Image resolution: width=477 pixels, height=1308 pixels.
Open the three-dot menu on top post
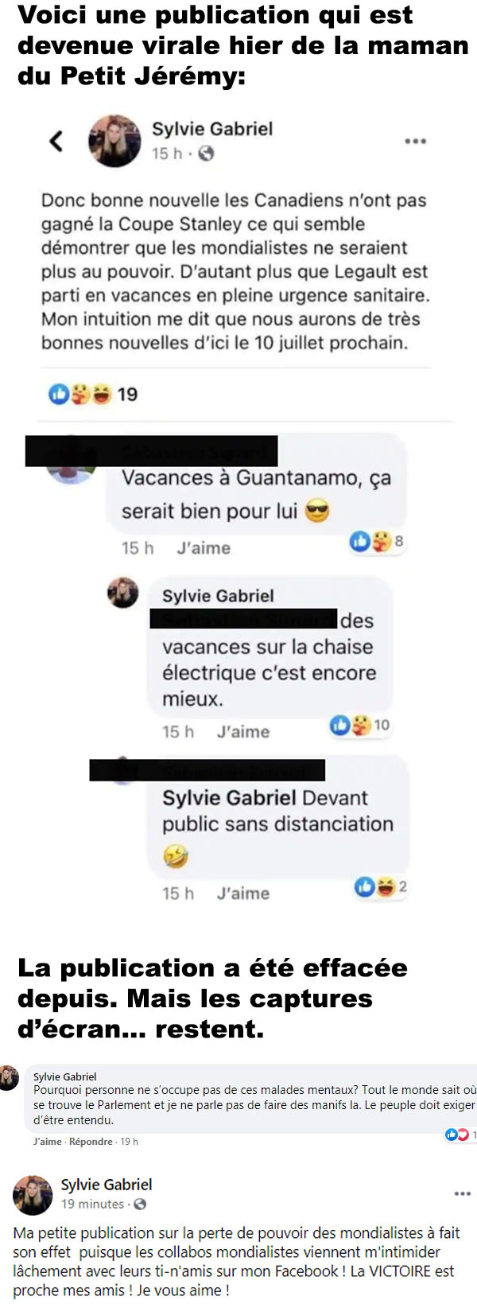[415, 141]
